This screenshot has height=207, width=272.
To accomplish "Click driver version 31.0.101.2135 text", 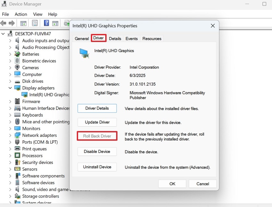I will pyautogui.click(x=142, y=84).
